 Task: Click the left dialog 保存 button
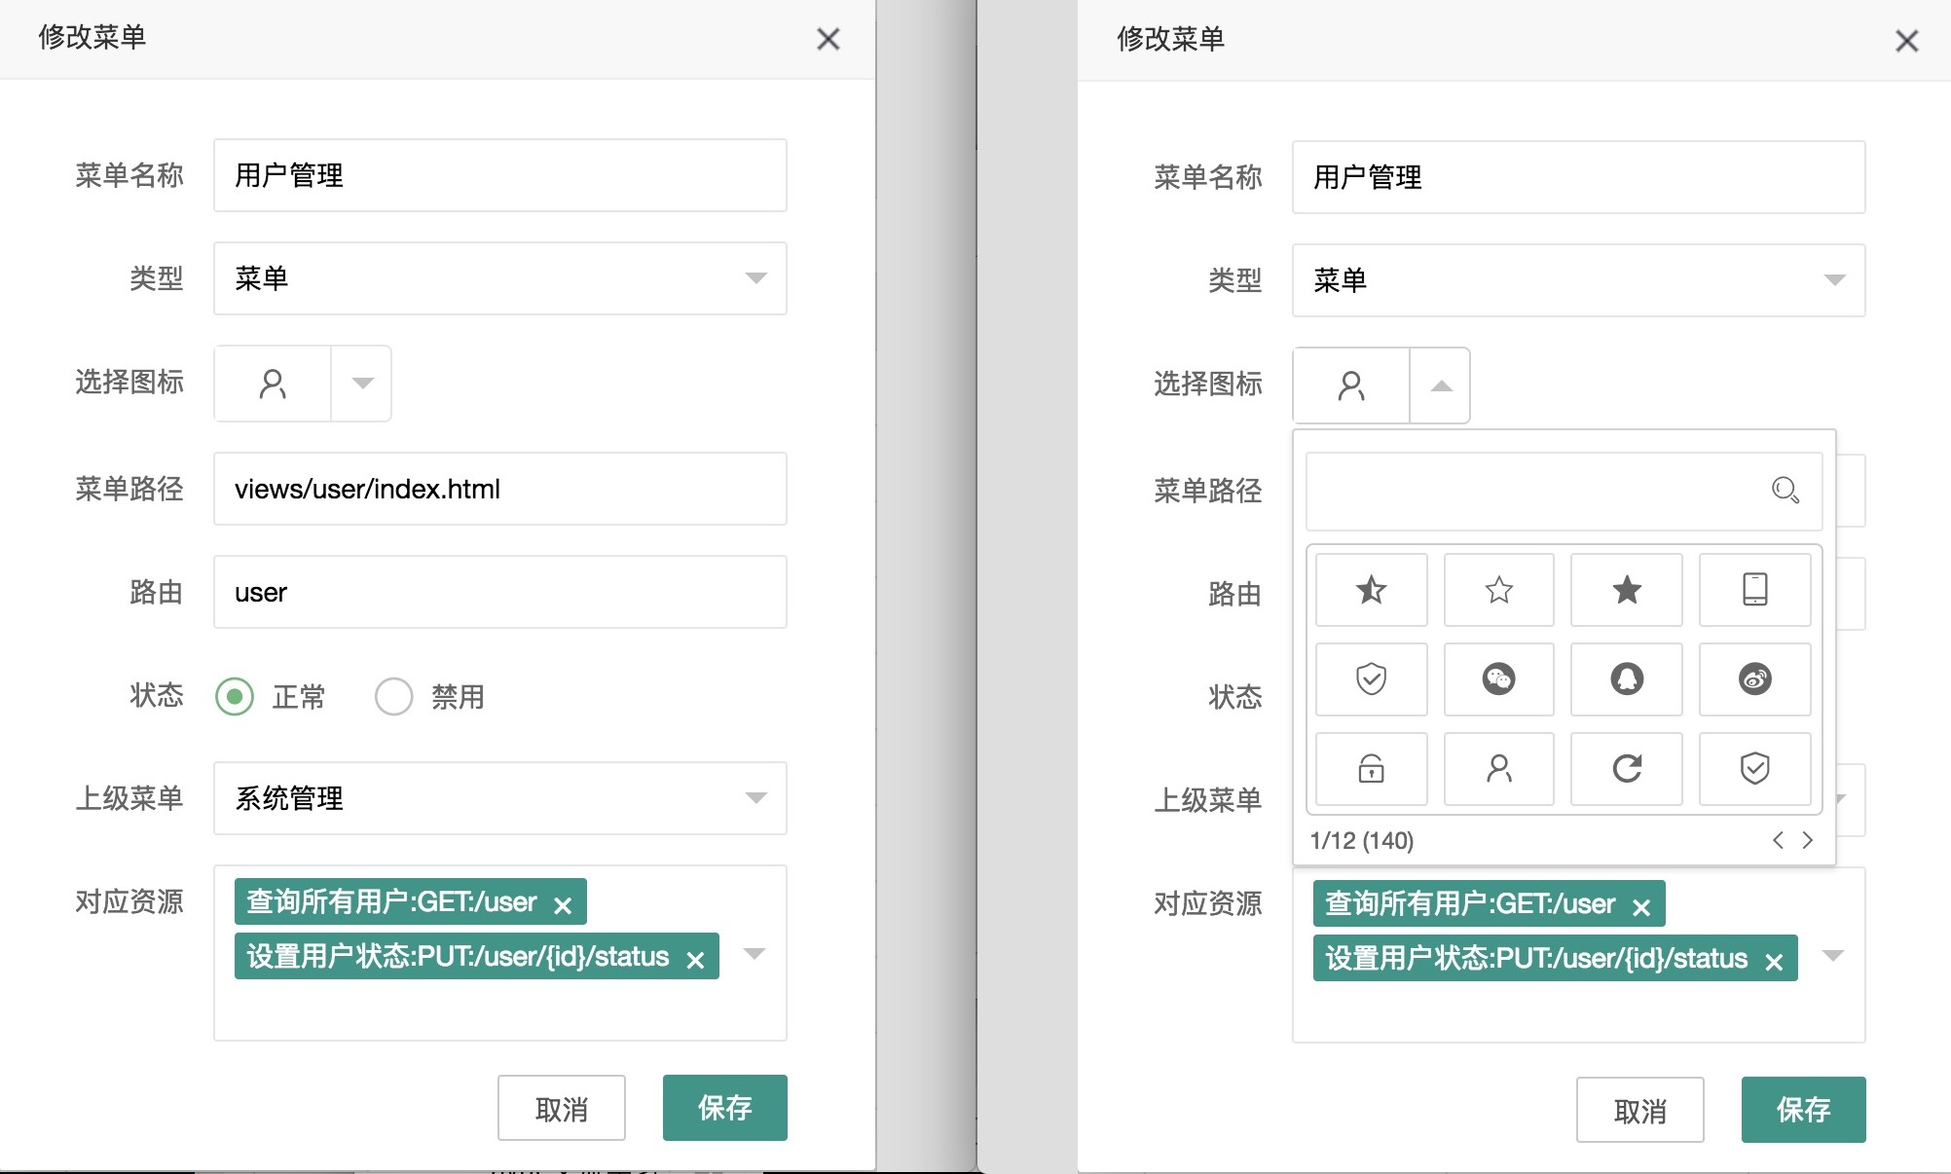[x=724, y=1108]
